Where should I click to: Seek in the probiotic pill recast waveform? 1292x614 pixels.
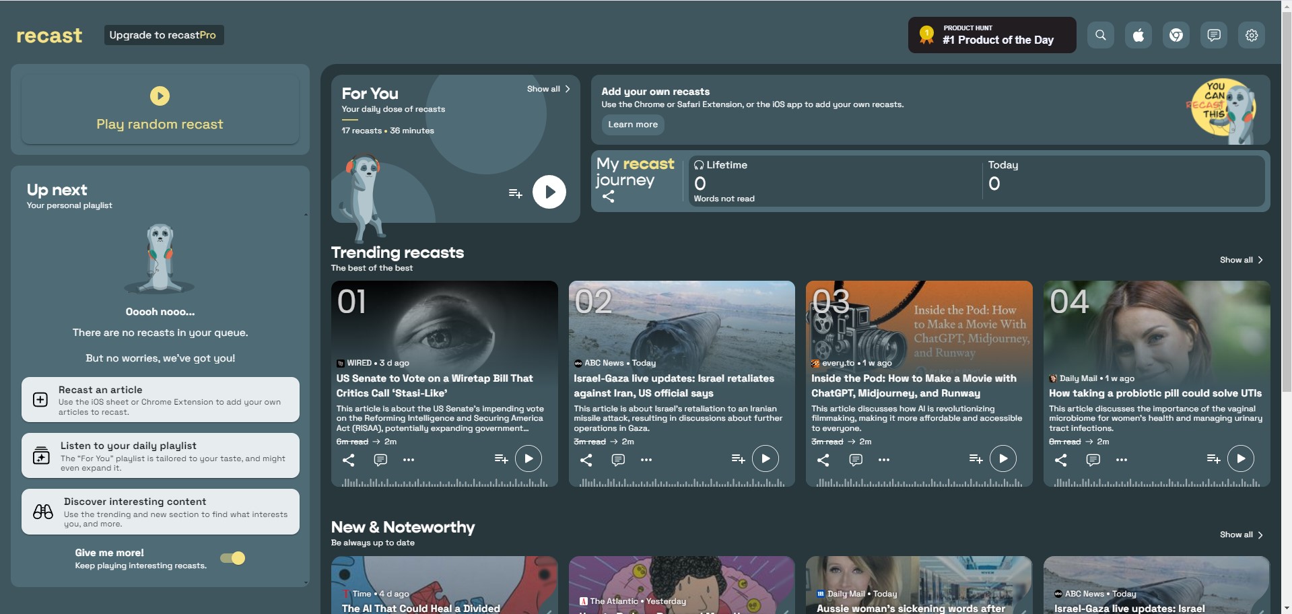(x=1157, y=483)
